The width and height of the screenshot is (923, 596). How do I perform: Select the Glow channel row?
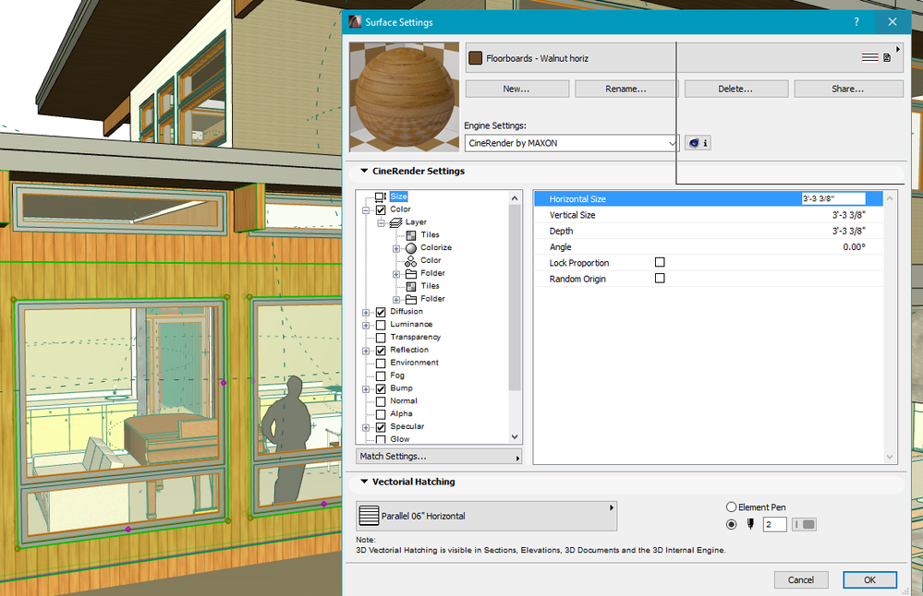(x=400, y=439)
